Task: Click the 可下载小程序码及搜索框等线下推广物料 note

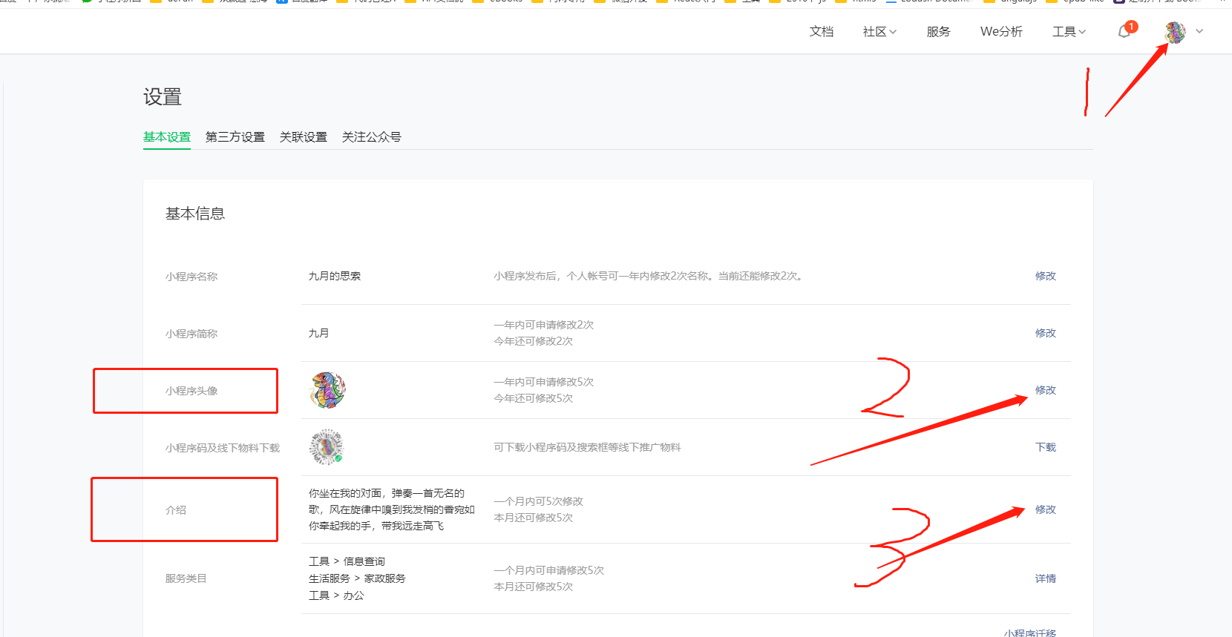Action: click(587, 447)
